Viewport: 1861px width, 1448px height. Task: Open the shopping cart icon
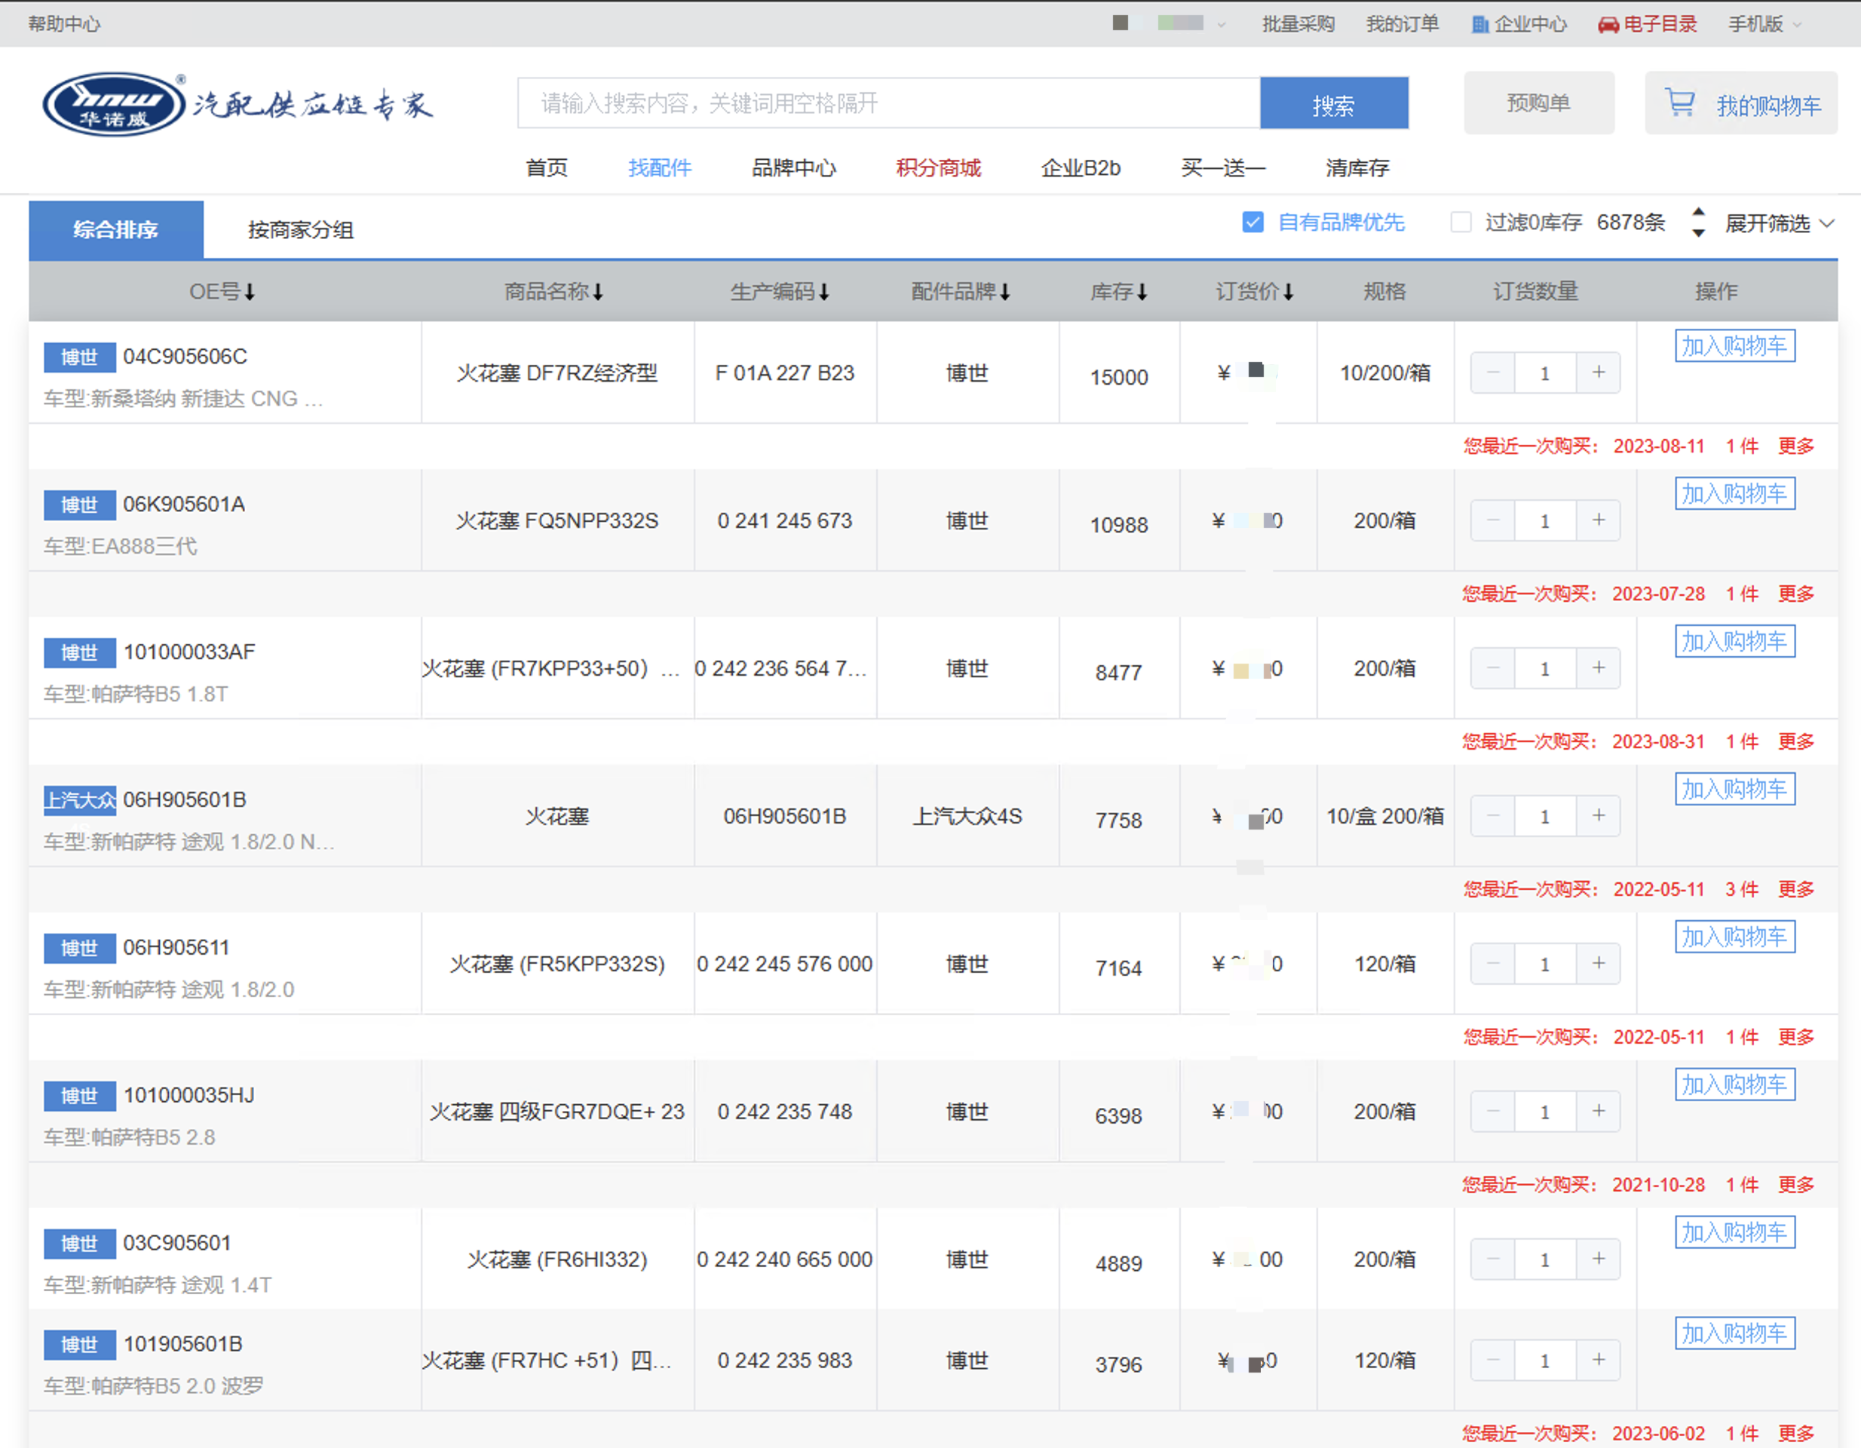(1679, 103)
